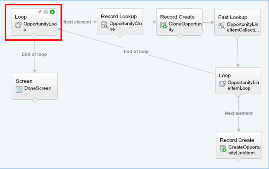Select the OpportunityLineItemLoop element
The height and width of the screenshot is (169, 269).
(238, 81)
